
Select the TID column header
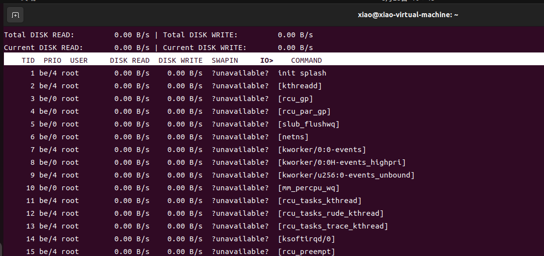(x=28, y=60)
